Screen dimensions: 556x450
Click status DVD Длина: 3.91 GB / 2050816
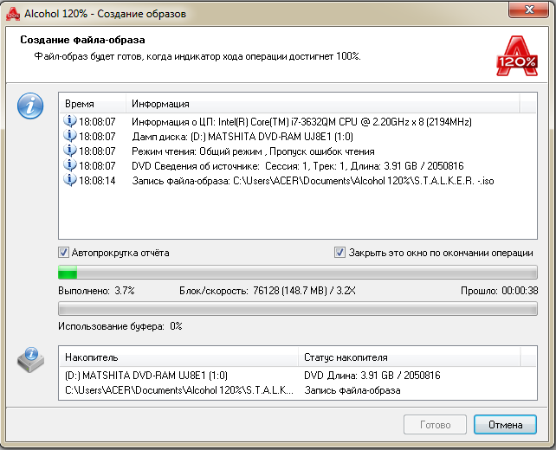372,376
